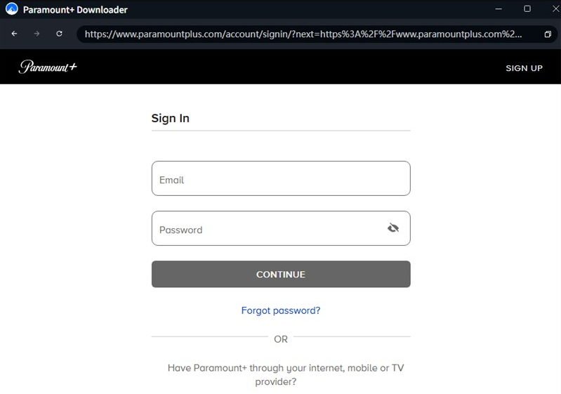Viewport: 561px width, 394px height.
Task: Toggle password visibility with the eye icon
Action: 393,228
